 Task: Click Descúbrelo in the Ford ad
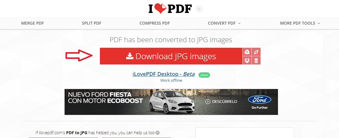pyautogui.click(x=221, y=102)
